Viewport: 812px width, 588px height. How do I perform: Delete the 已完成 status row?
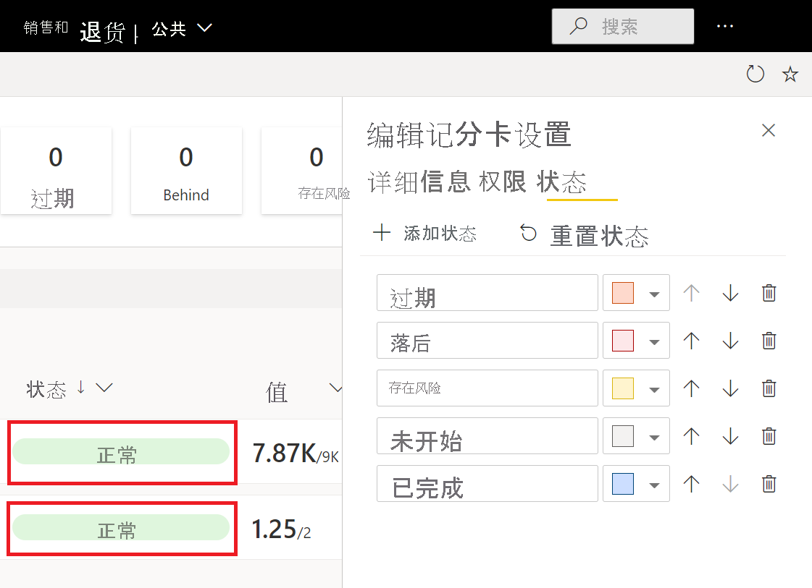click(x=769, y=484)
